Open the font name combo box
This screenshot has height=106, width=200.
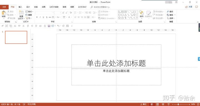(45, 13)
